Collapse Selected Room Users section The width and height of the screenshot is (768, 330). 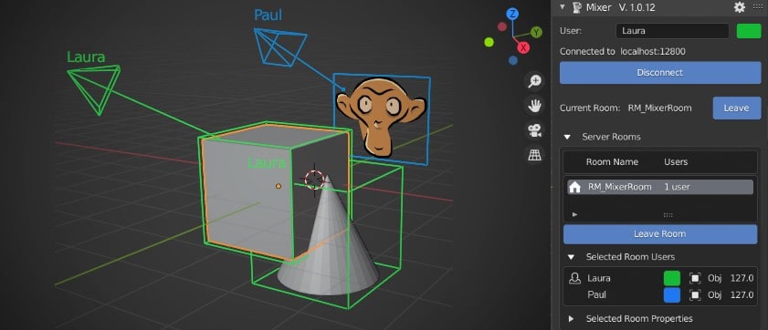pos(571,257)
